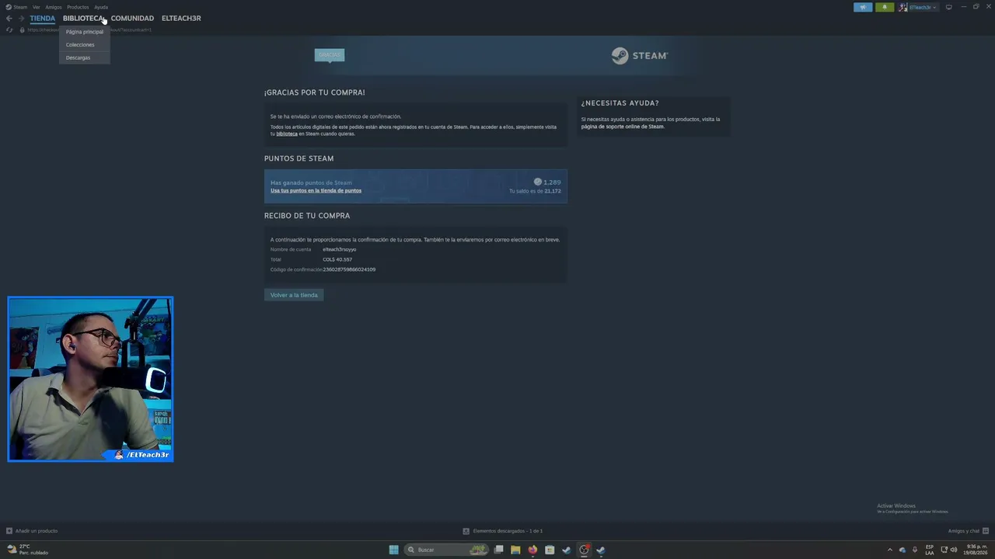Click the Windows taskbar Buscar search box

[x=445, y=550]
